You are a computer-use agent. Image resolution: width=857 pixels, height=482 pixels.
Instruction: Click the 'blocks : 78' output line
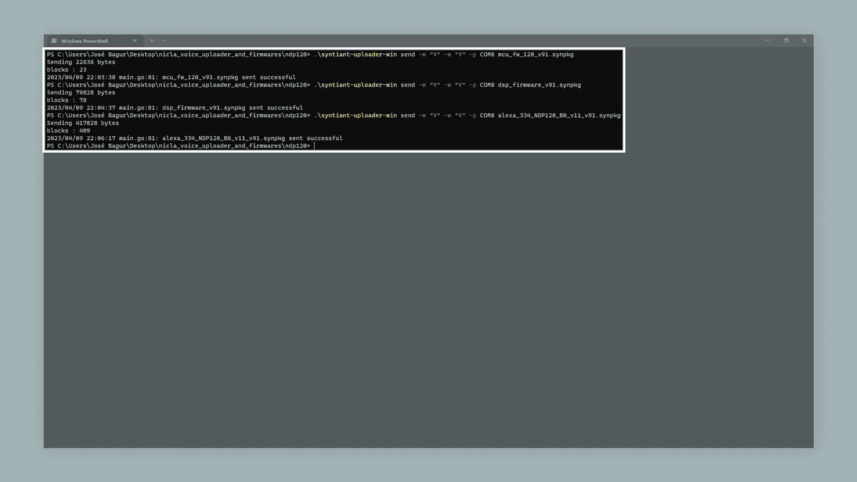click(x=67, y=100)
